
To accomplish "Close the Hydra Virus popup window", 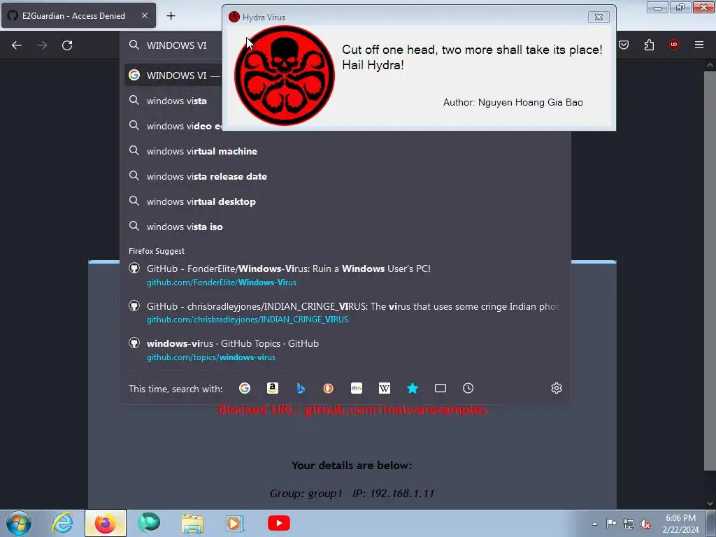I will [599, 17].
